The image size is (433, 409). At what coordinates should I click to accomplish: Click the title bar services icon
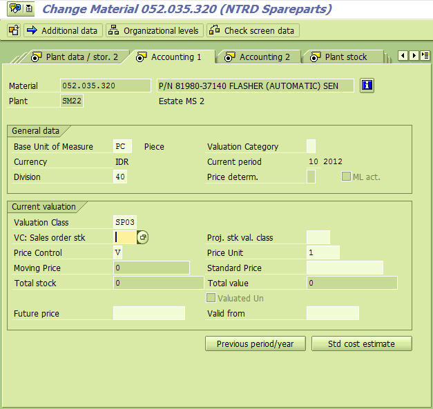click(x=15, y=8)
